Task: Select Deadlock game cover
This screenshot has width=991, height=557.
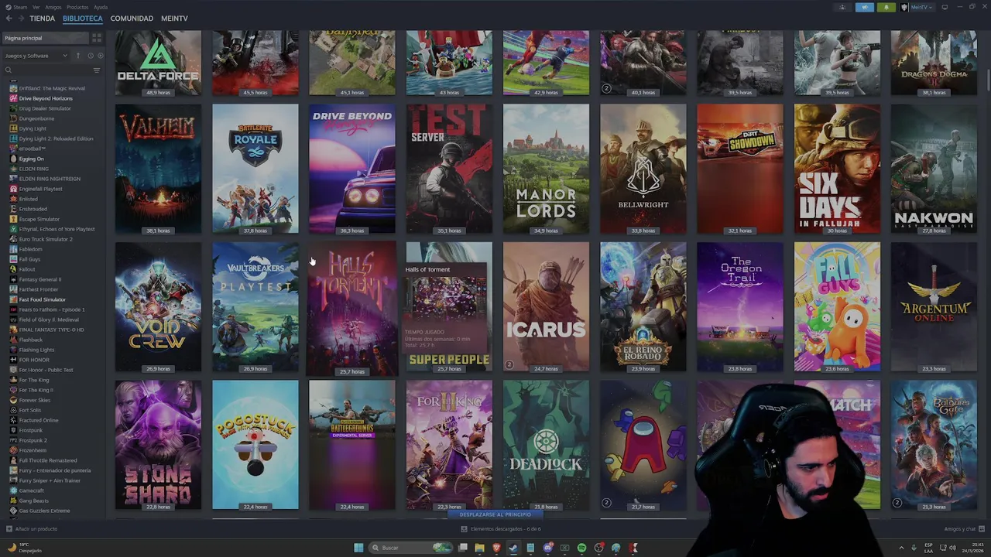Action: coord(546,445)
